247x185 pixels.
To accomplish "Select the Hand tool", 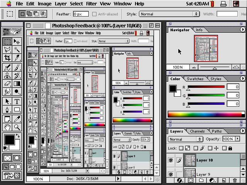I will (x=7, y=127).
